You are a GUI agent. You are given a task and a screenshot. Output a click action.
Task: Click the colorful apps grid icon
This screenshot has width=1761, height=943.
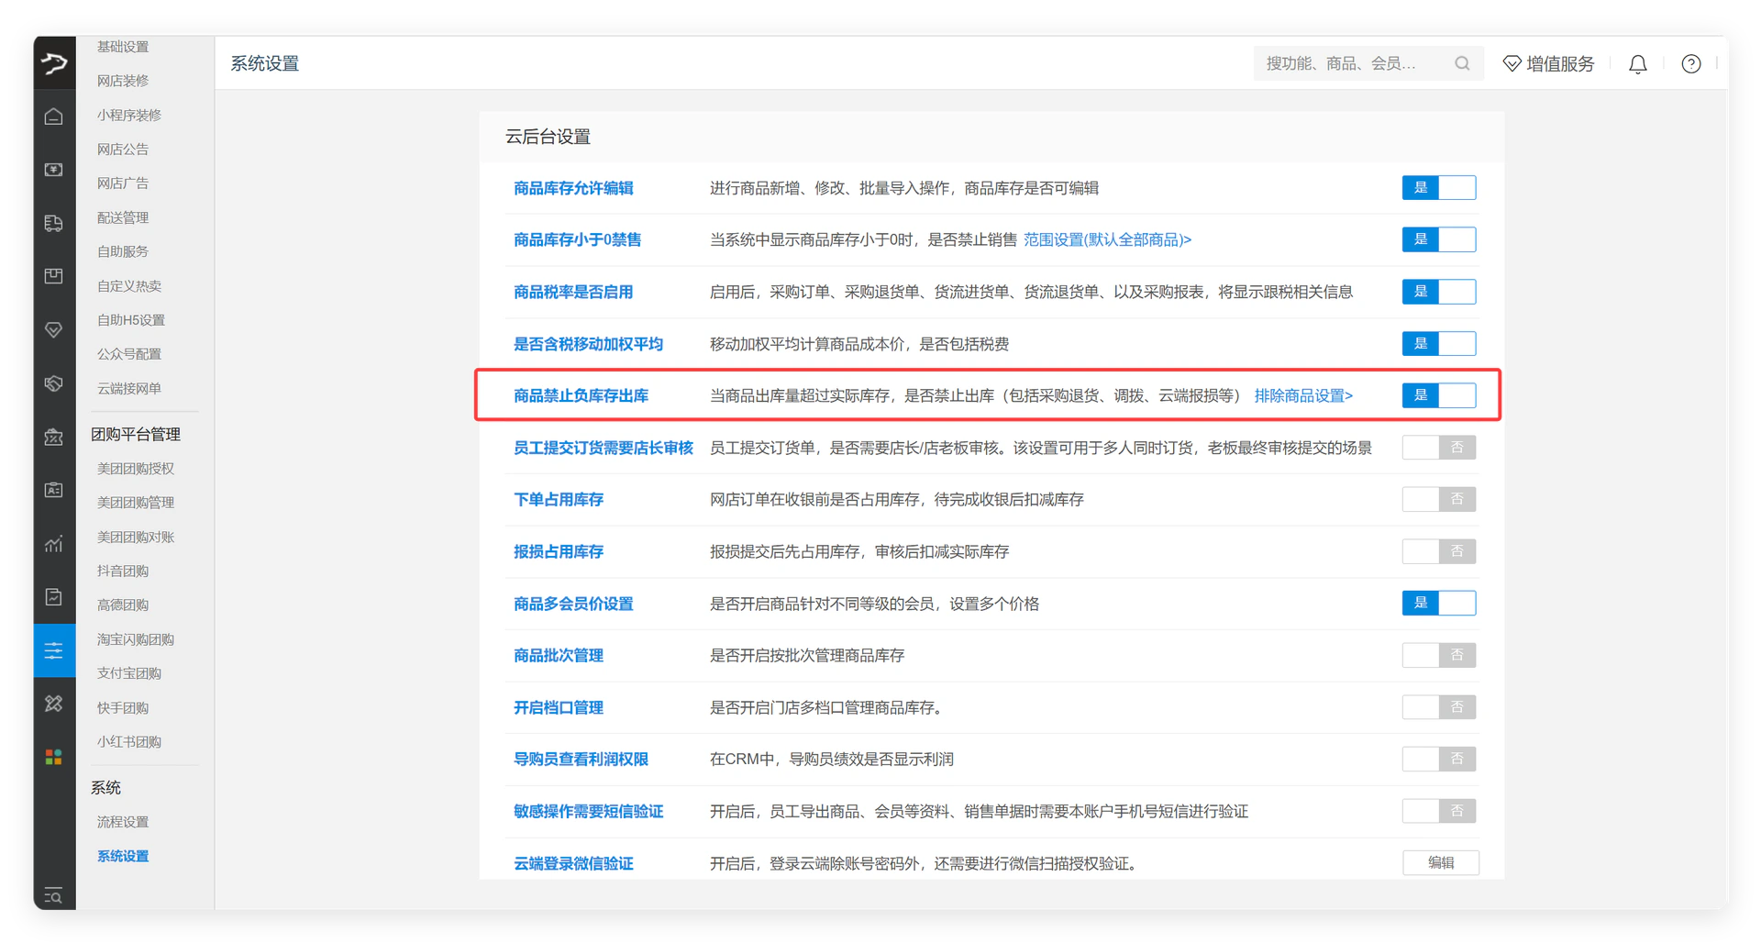[54, 757]
